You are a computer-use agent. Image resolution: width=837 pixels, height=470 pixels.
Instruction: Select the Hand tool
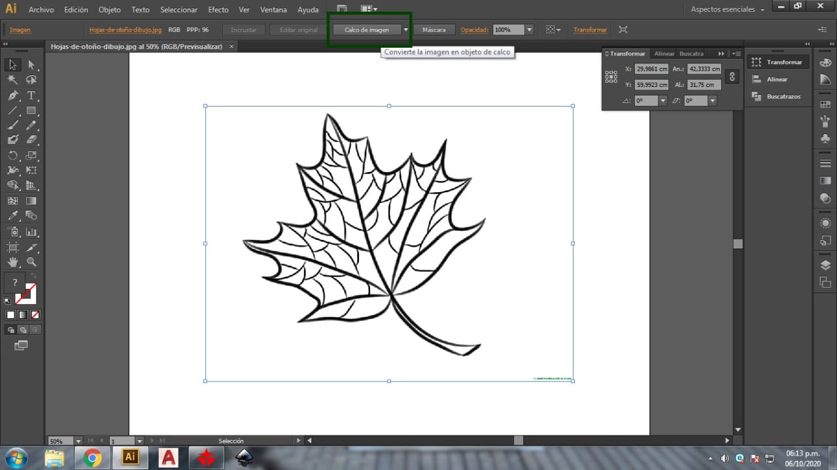[12, 262]
